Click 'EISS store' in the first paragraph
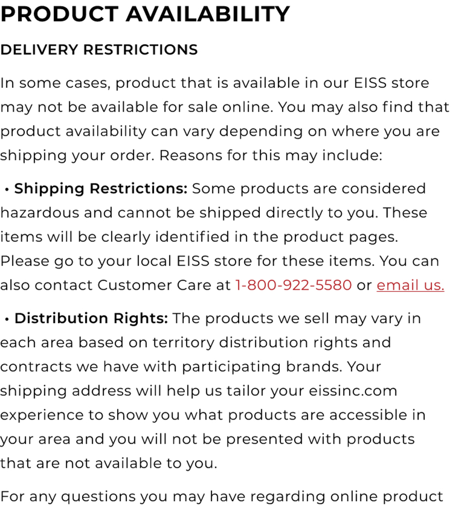 click(x=391, y=83)
